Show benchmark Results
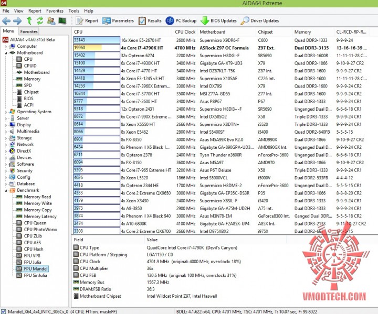The image size is (378, 314). pos(150,21)
